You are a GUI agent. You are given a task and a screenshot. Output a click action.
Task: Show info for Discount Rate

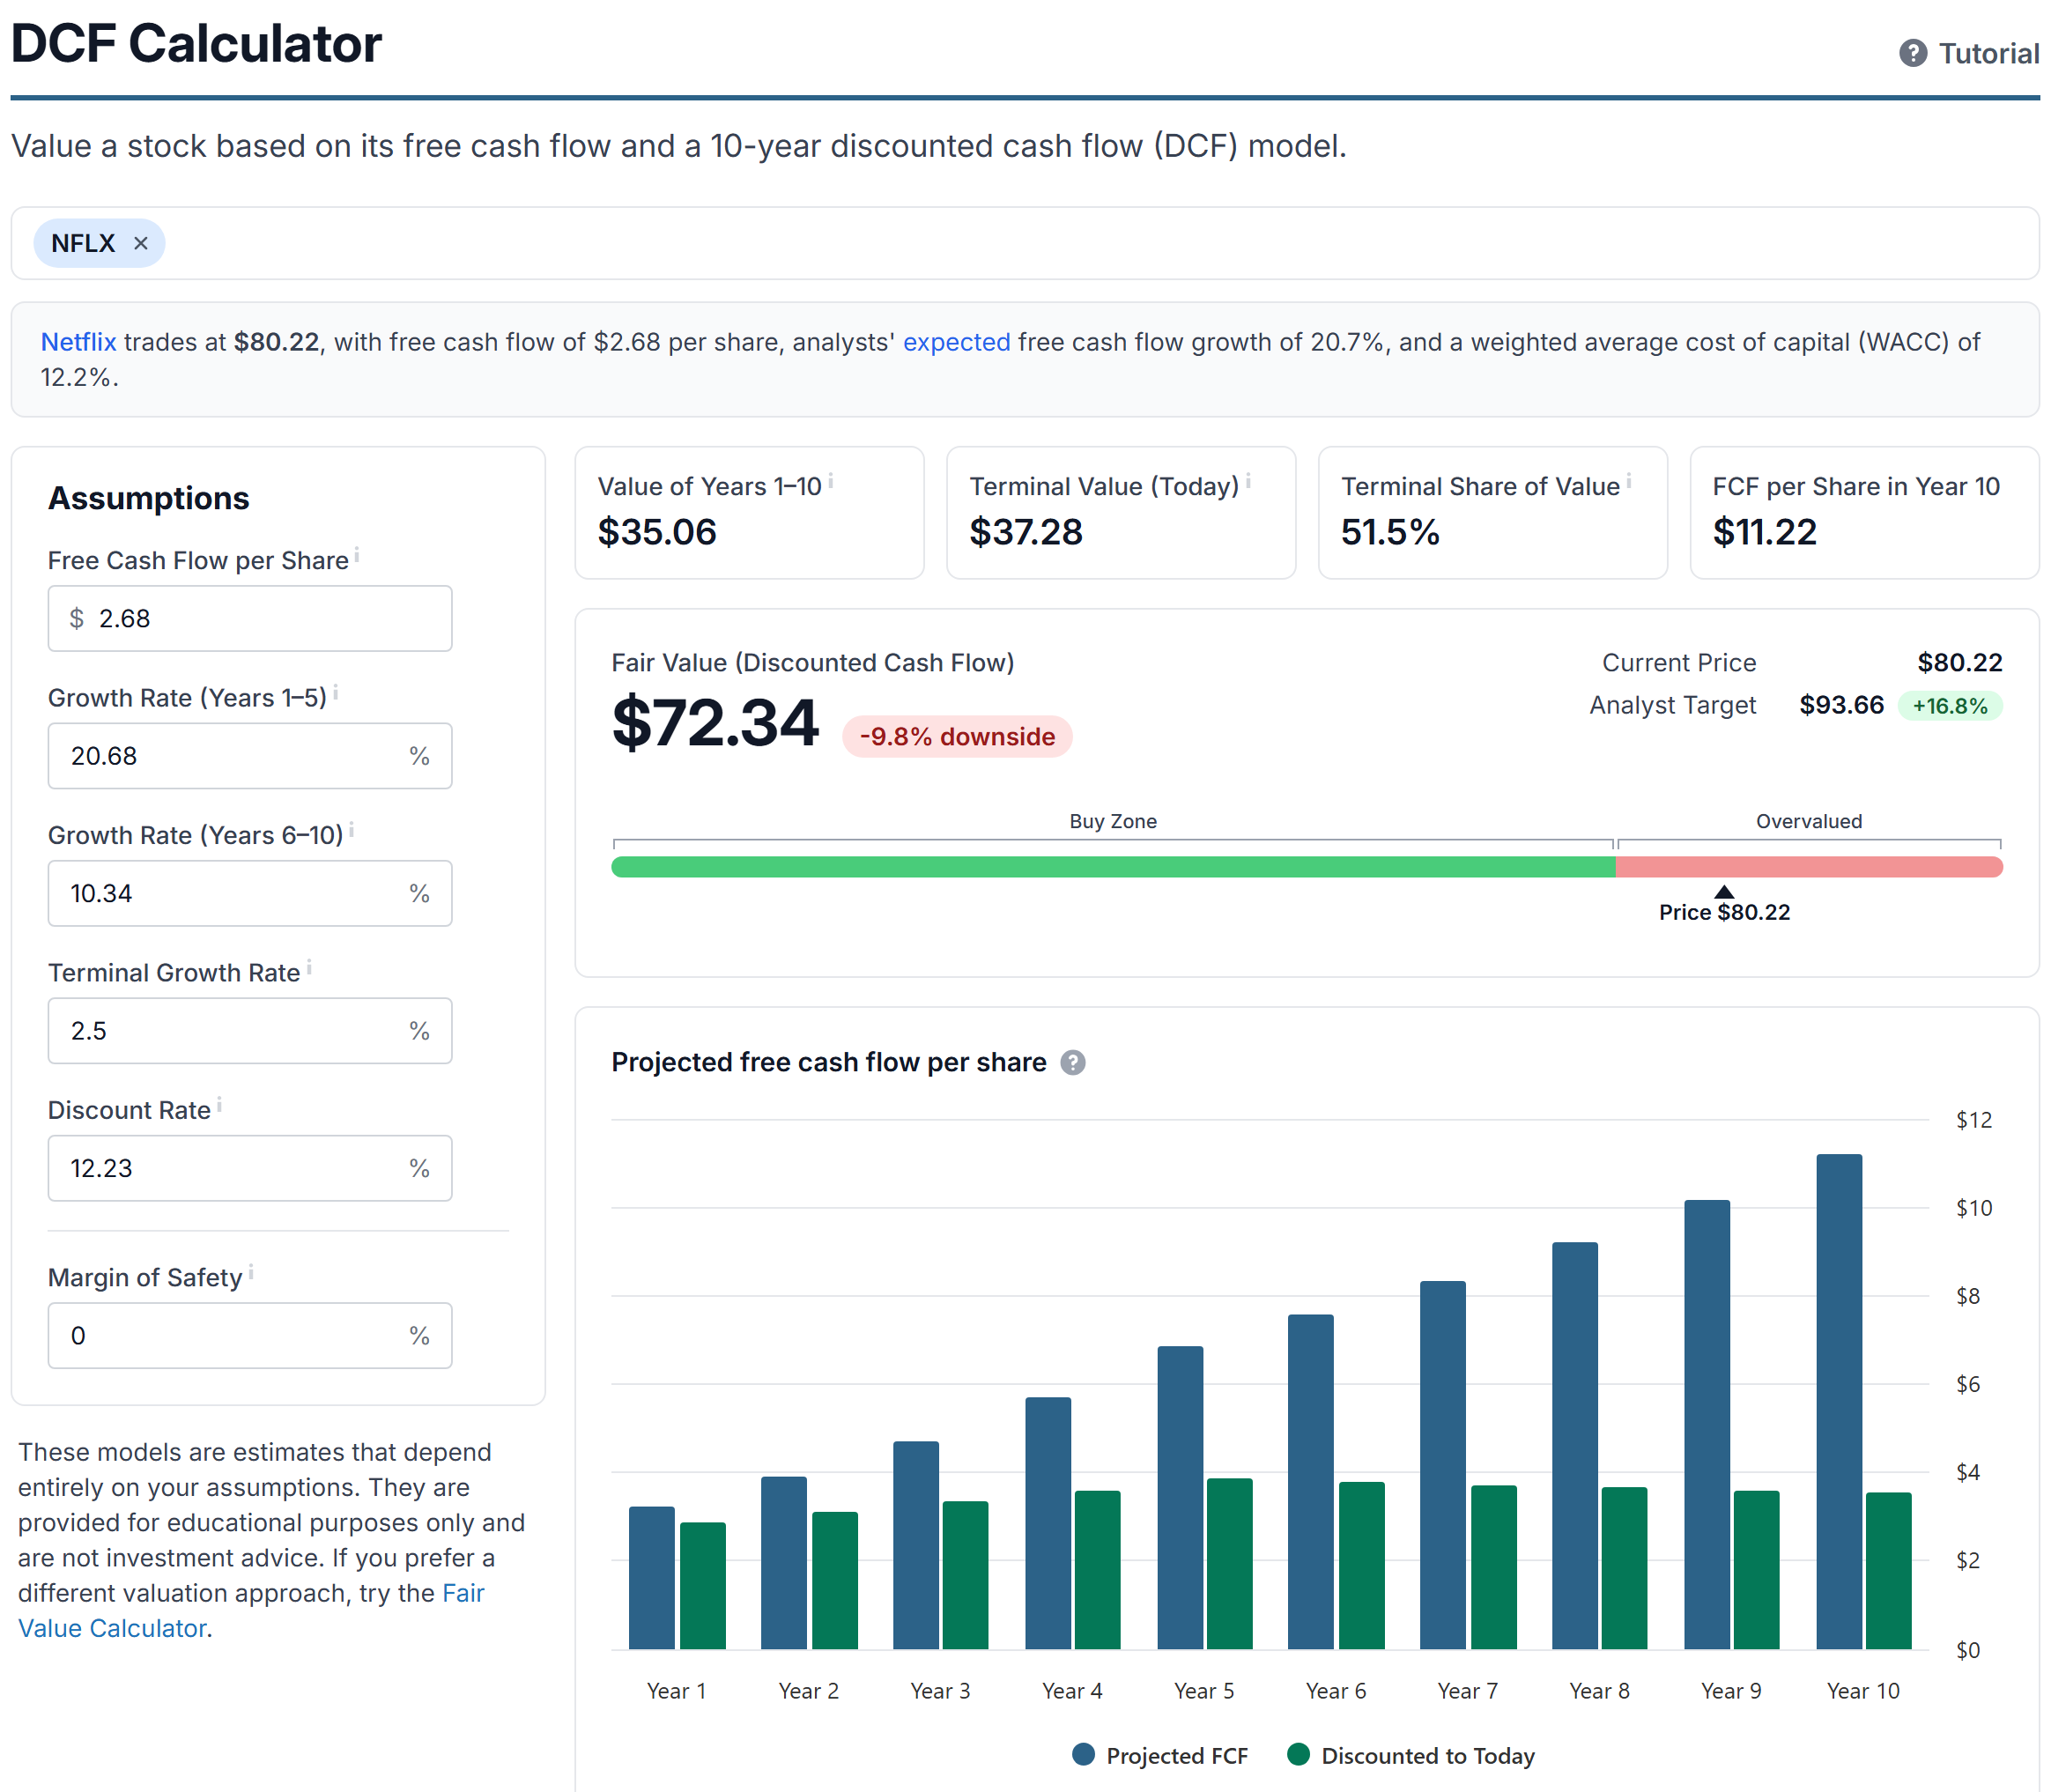(219, 1103)
